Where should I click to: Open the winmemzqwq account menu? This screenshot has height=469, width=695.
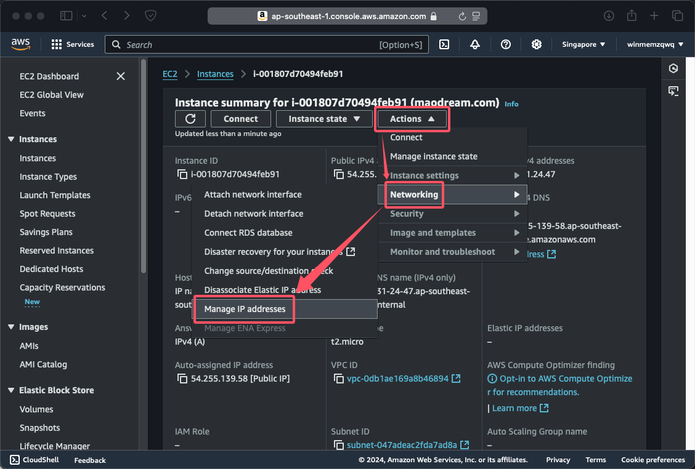[655, 44]
